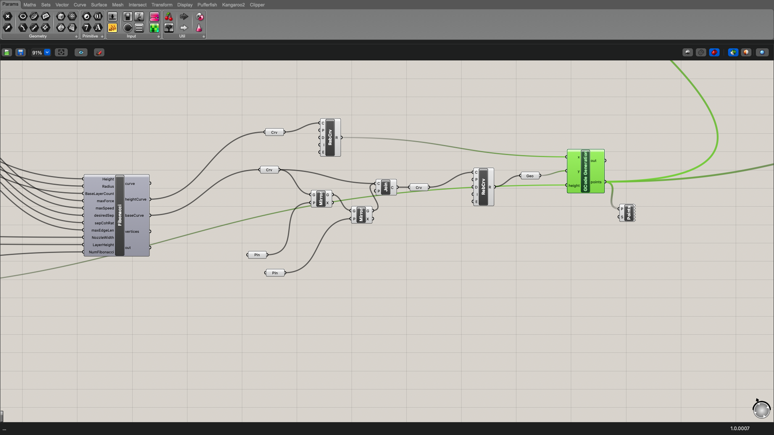
Task: Open the 91% zoom dropdown
Action: pos(47,52)
